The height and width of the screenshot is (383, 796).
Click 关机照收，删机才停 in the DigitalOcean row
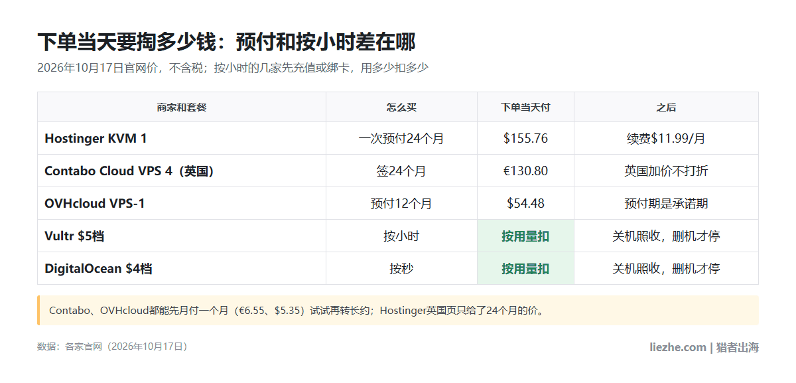[666, 269]
